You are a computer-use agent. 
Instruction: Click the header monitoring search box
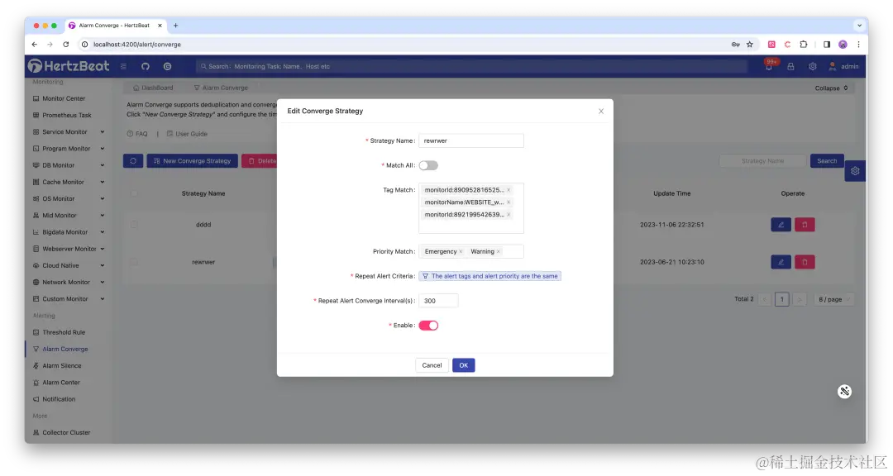click(x=471, y=66)
